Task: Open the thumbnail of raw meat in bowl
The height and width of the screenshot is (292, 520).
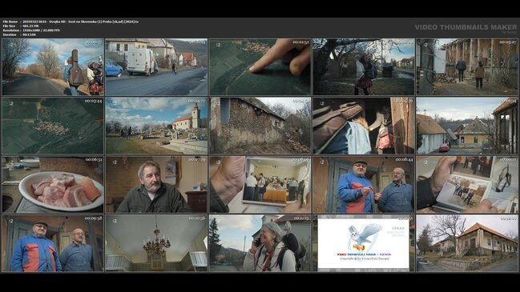Action: (x=53, y=185)
